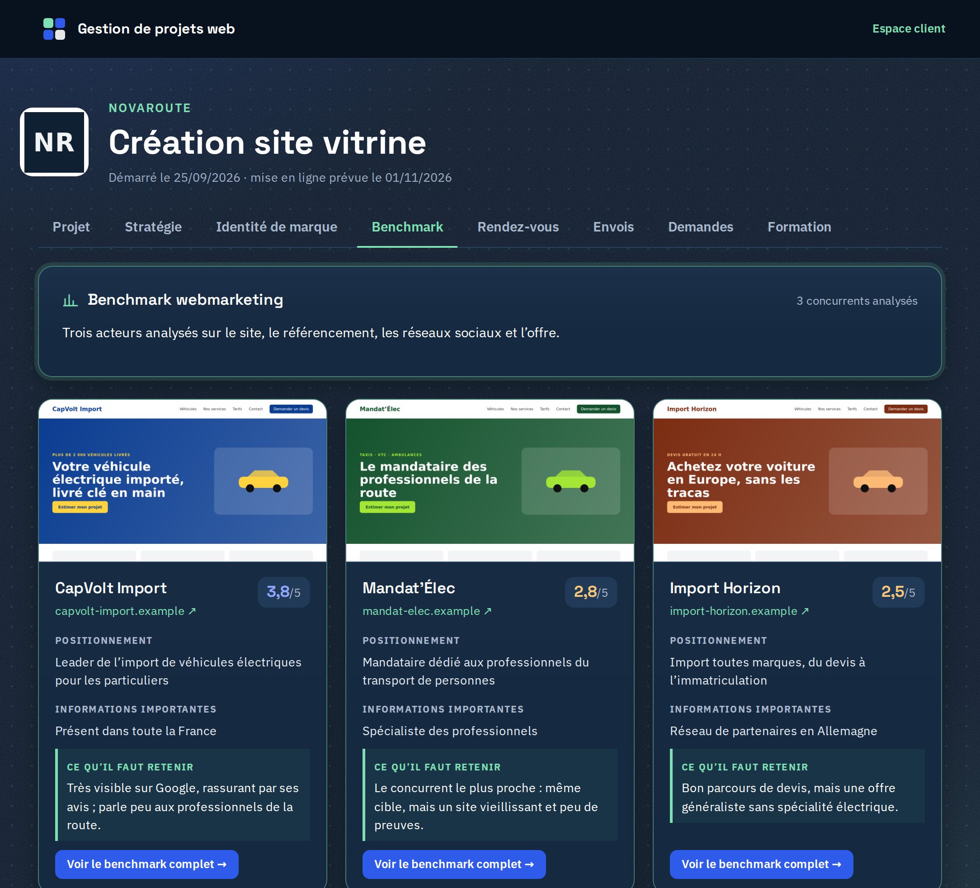Switch to the Projet tab
This screenshot has width=980, height=888.
point(71,227)
